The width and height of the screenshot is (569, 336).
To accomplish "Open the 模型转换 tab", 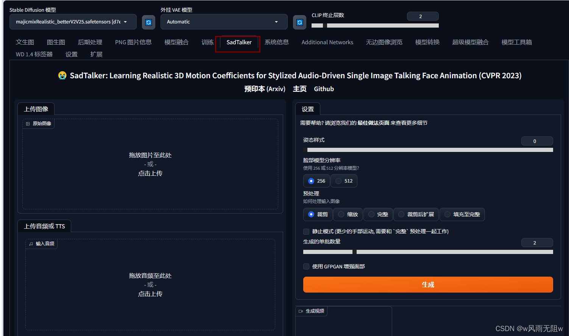I will (x=427, y=42).
